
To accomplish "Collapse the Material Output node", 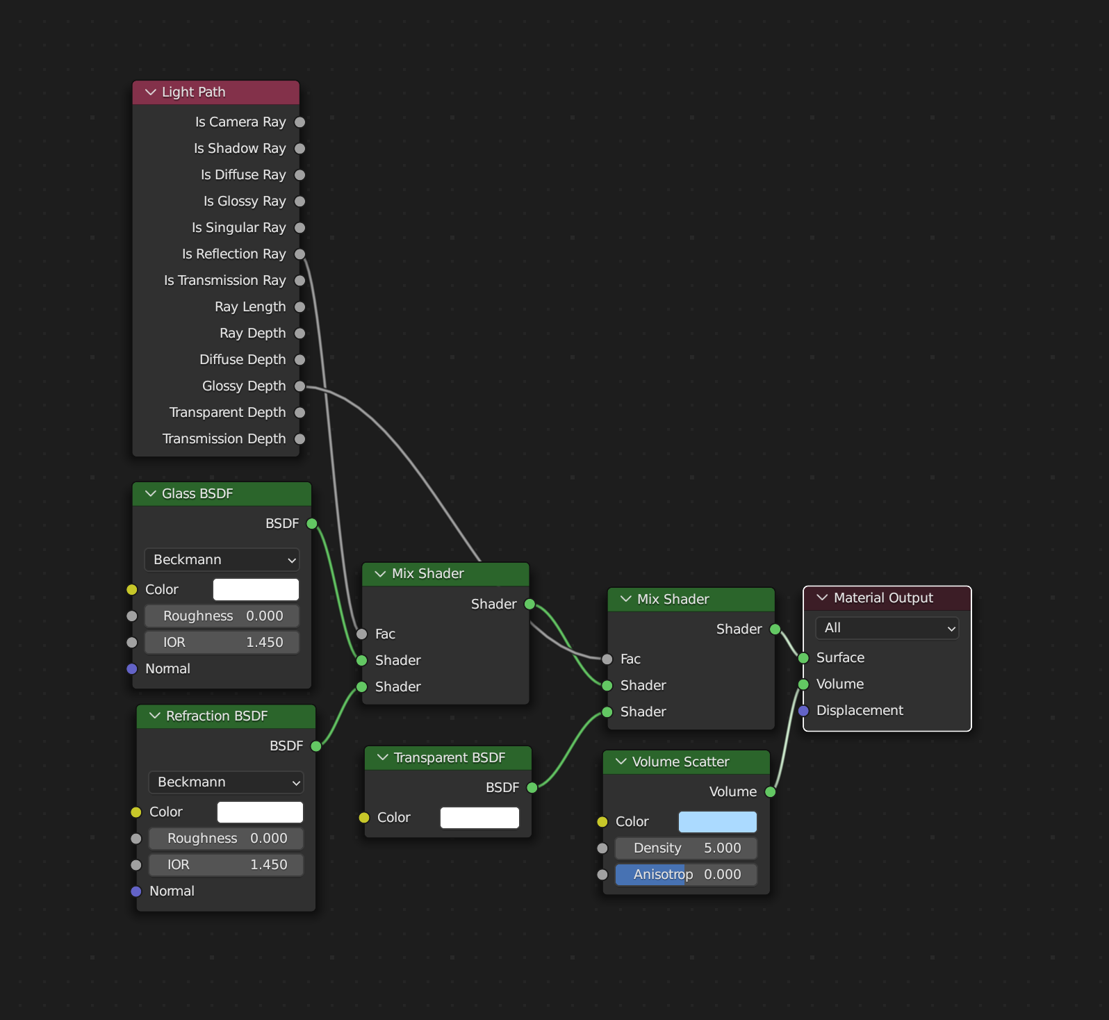I will click(x=822, y=598).
